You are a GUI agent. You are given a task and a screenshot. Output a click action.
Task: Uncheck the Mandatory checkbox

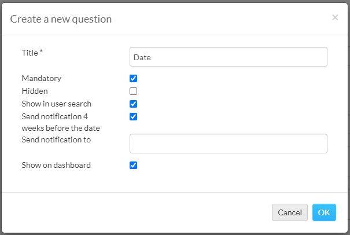pos(133,78)
